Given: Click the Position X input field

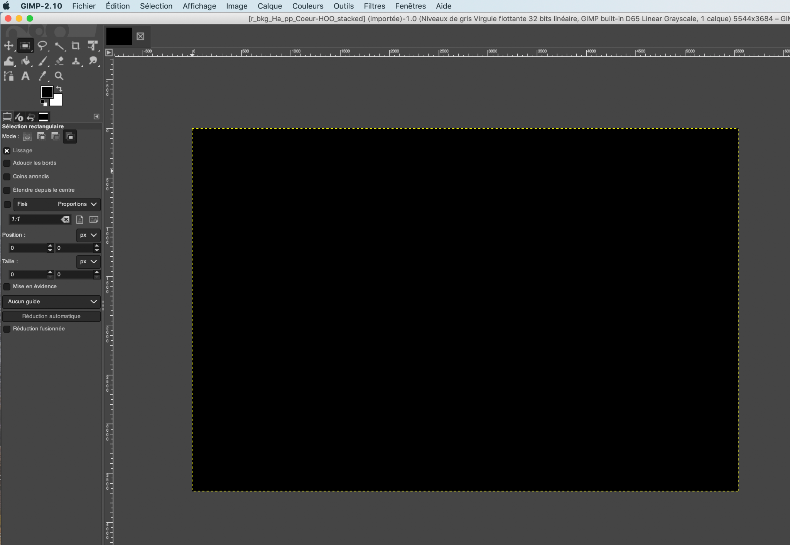Looking at the screenshot, I should point(28,248).
